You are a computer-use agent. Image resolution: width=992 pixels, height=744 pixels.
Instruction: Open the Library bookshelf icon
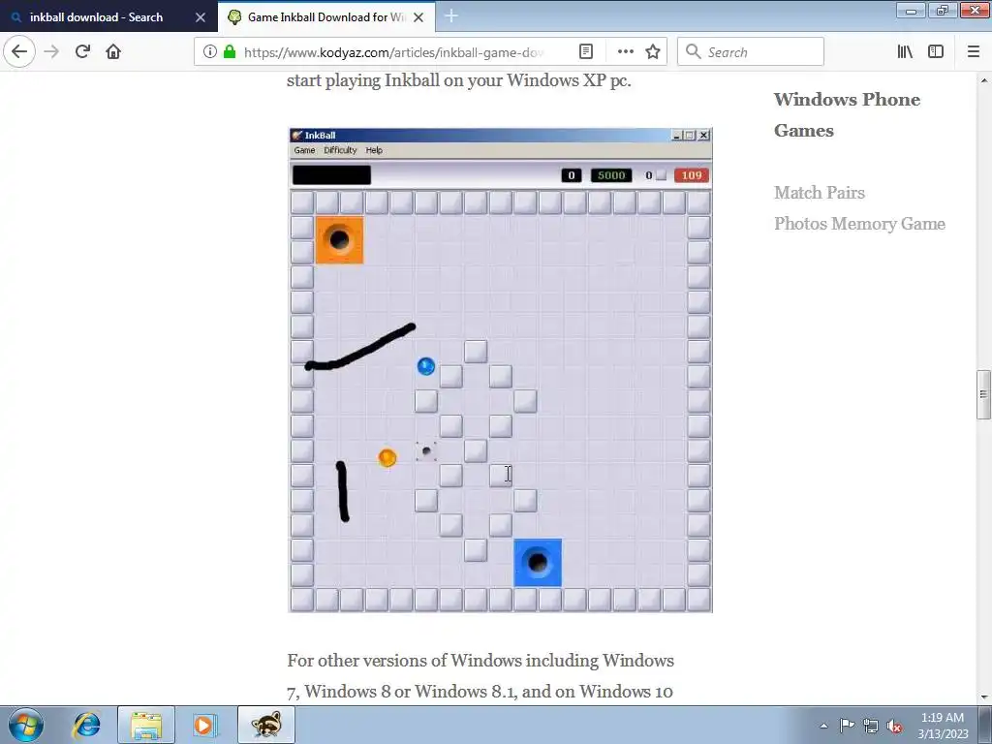pyautogui.click(x=906, y=52)
